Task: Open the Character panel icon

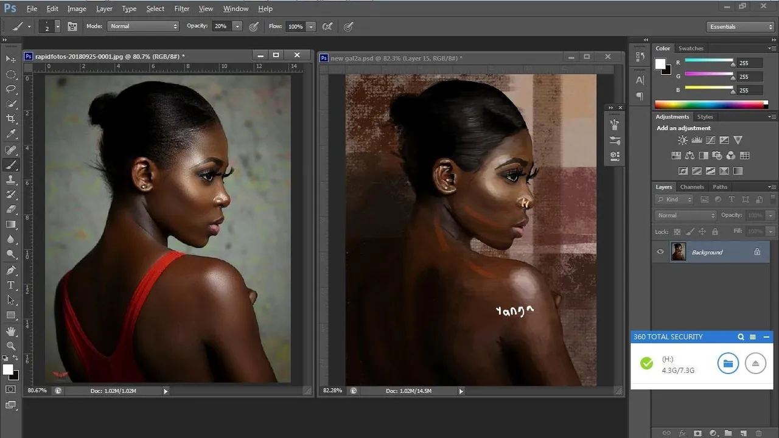Action: click(640, 80)
